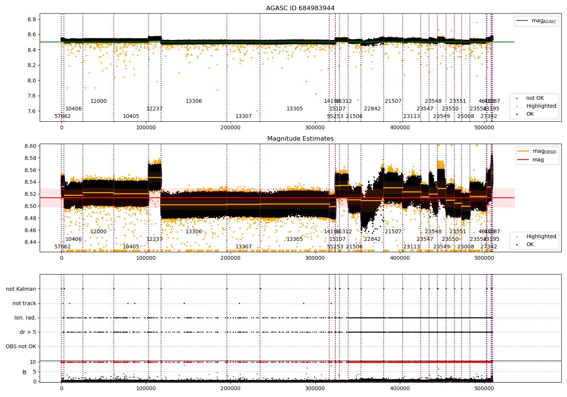Select the mag AGASC legend entry
This screenshot has width=567, height=397.
pyautogui.click(x=536, y=21)
